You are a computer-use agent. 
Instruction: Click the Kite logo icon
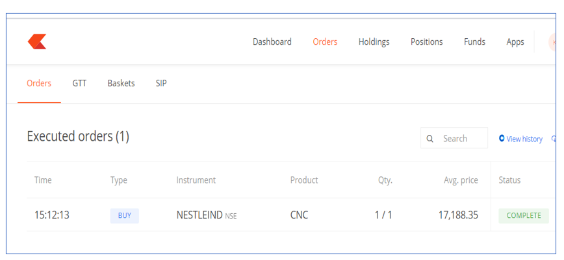[37, 41]
